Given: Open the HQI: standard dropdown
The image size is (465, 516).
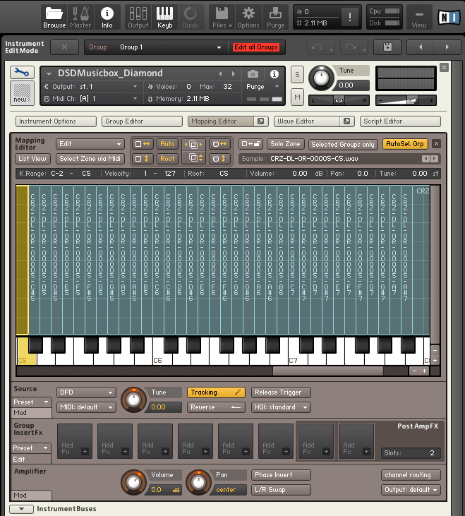Looking at the screenshot, I should point(281,407).
